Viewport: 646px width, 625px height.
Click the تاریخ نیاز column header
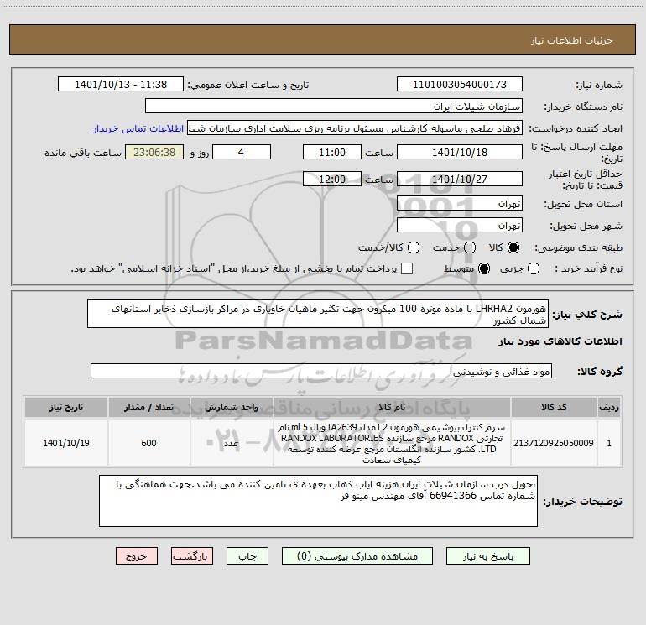(66, 407)
